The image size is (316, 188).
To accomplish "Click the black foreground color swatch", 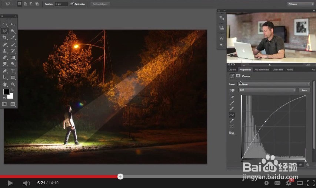I will pyautogui.click(x=6, y=91).
